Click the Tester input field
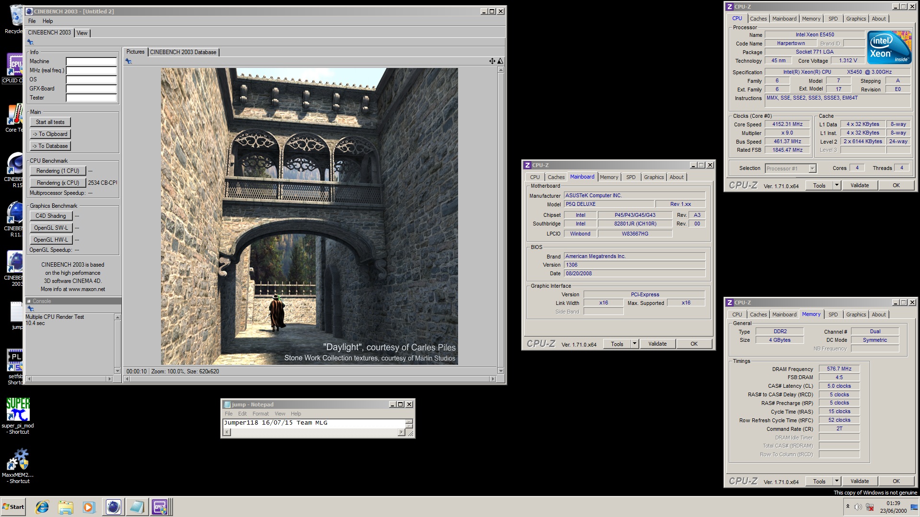 point(91,98)
